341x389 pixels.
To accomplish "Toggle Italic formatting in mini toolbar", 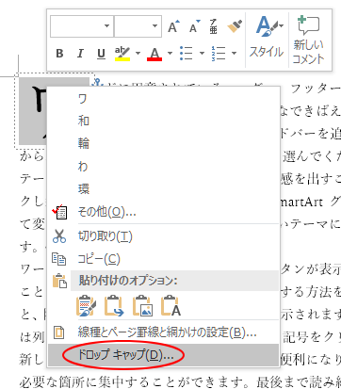I will (x=80, y=54).
